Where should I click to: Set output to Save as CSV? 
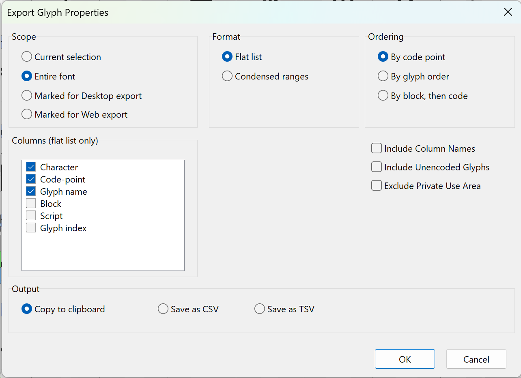tap(163, 309)
